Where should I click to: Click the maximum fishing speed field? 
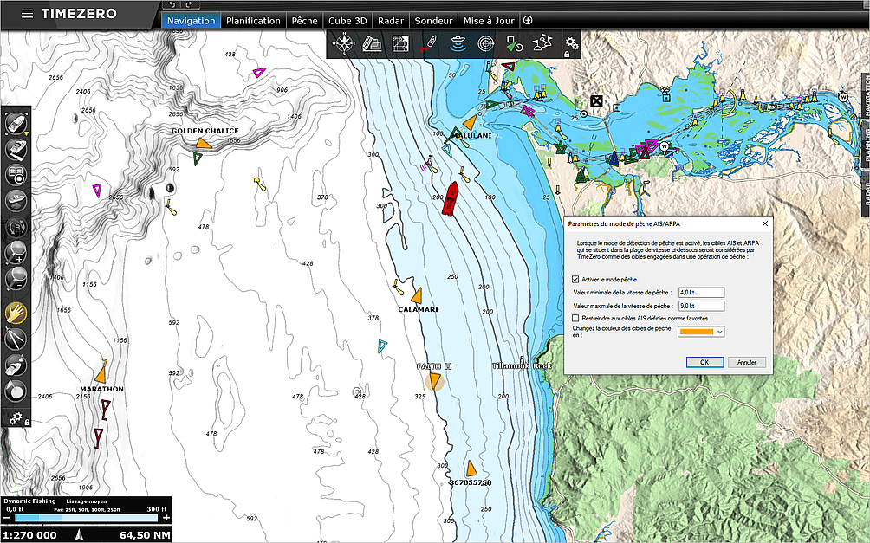[701, 306]
